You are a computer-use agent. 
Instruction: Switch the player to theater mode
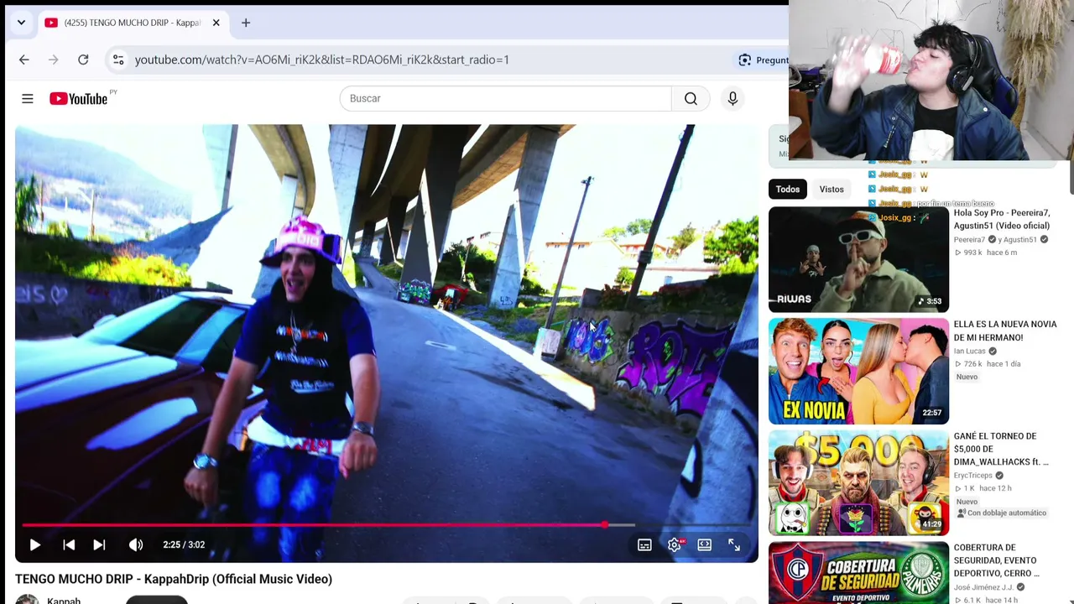(705, 545)
